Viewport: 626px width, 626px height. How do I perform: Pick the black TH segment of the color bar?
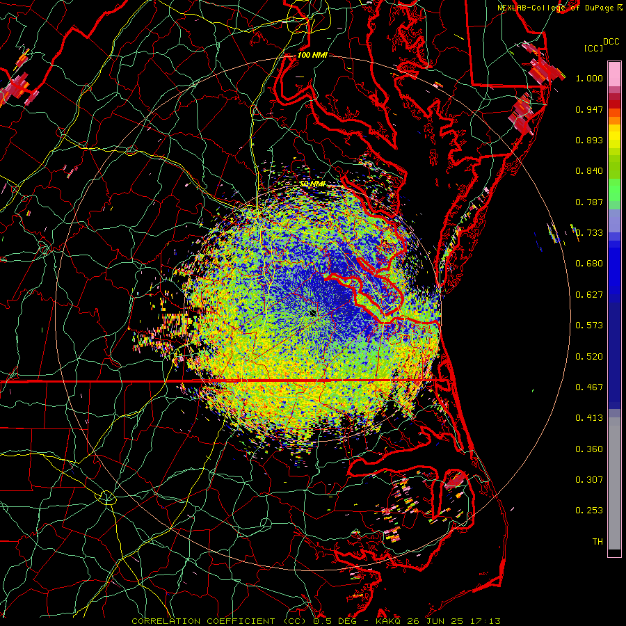pos(614,552)
